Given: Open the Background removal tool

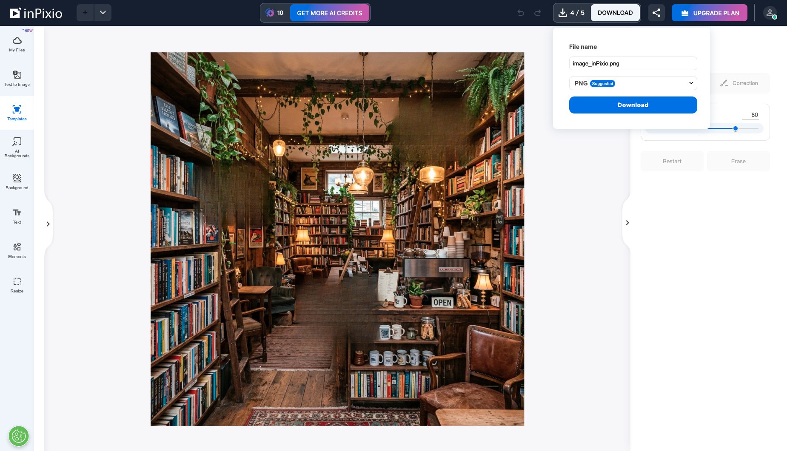Looking at the screenshot, I should coord(17,182).
